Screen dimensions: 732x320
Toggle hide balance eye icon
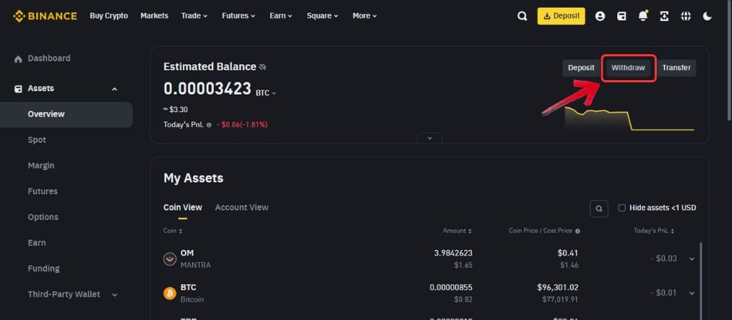click(262, 67)
